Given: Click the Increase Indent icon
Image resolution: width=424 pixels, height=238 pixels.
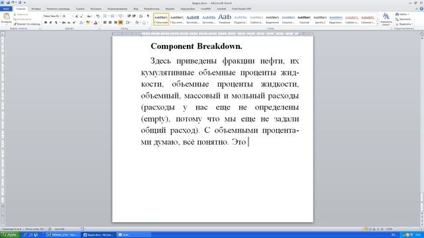Looking at the screenshot, I should click(134, 16).
